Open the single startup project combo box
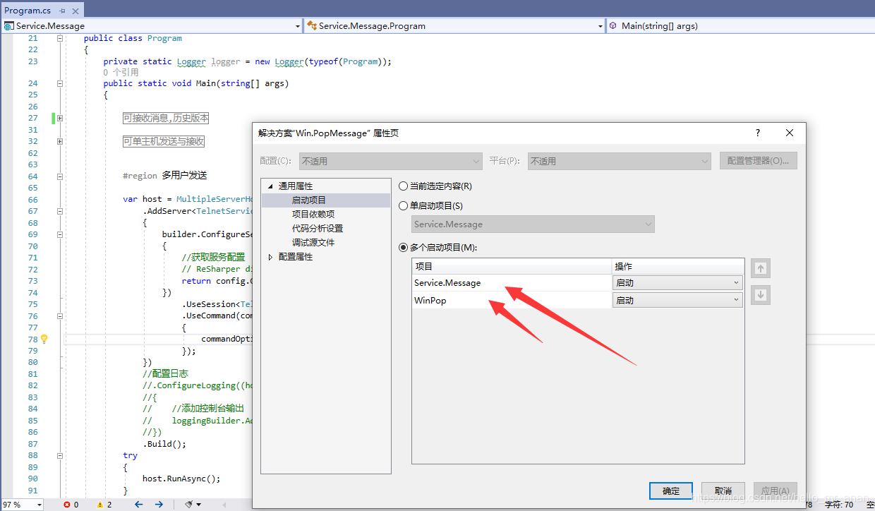875x511 pixels. tap(533, 224)
